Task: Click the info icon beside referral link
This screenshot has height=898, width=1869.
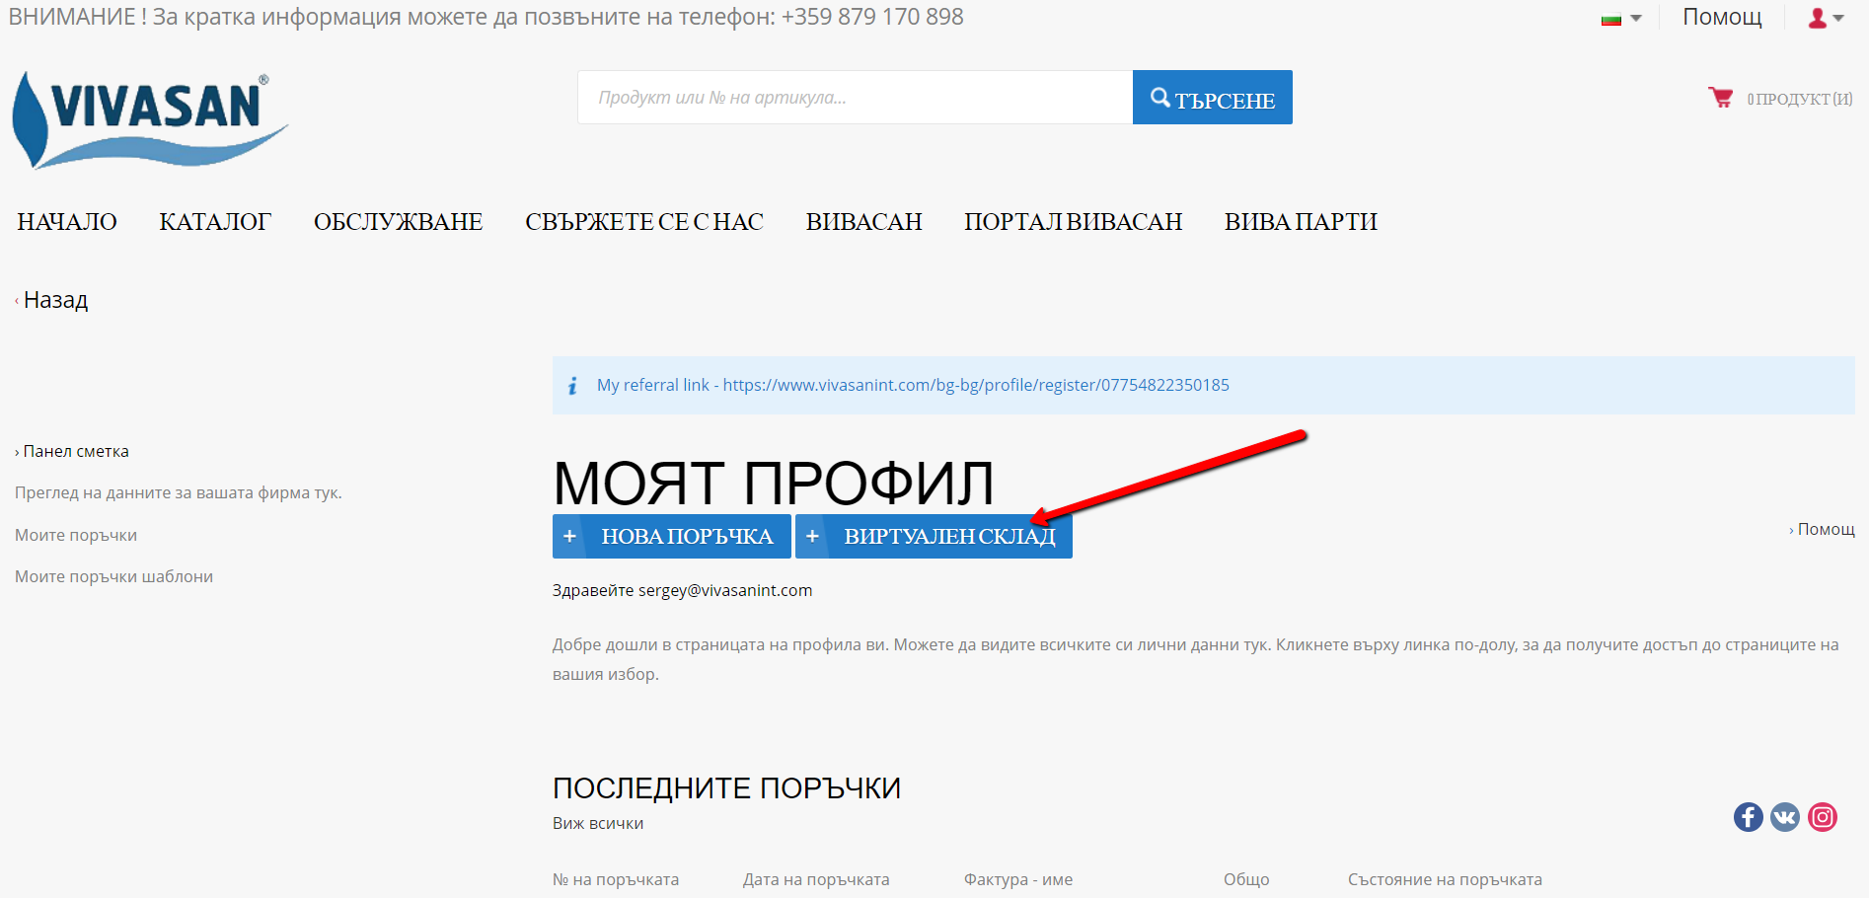Action: coord(572,386)
